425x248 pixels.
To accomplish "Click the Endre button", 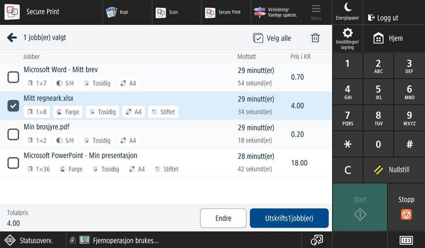I will [223, 218].
